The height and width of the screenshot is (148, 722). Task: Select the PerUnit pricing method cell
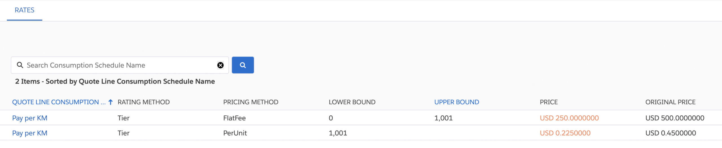pos(235,133)
